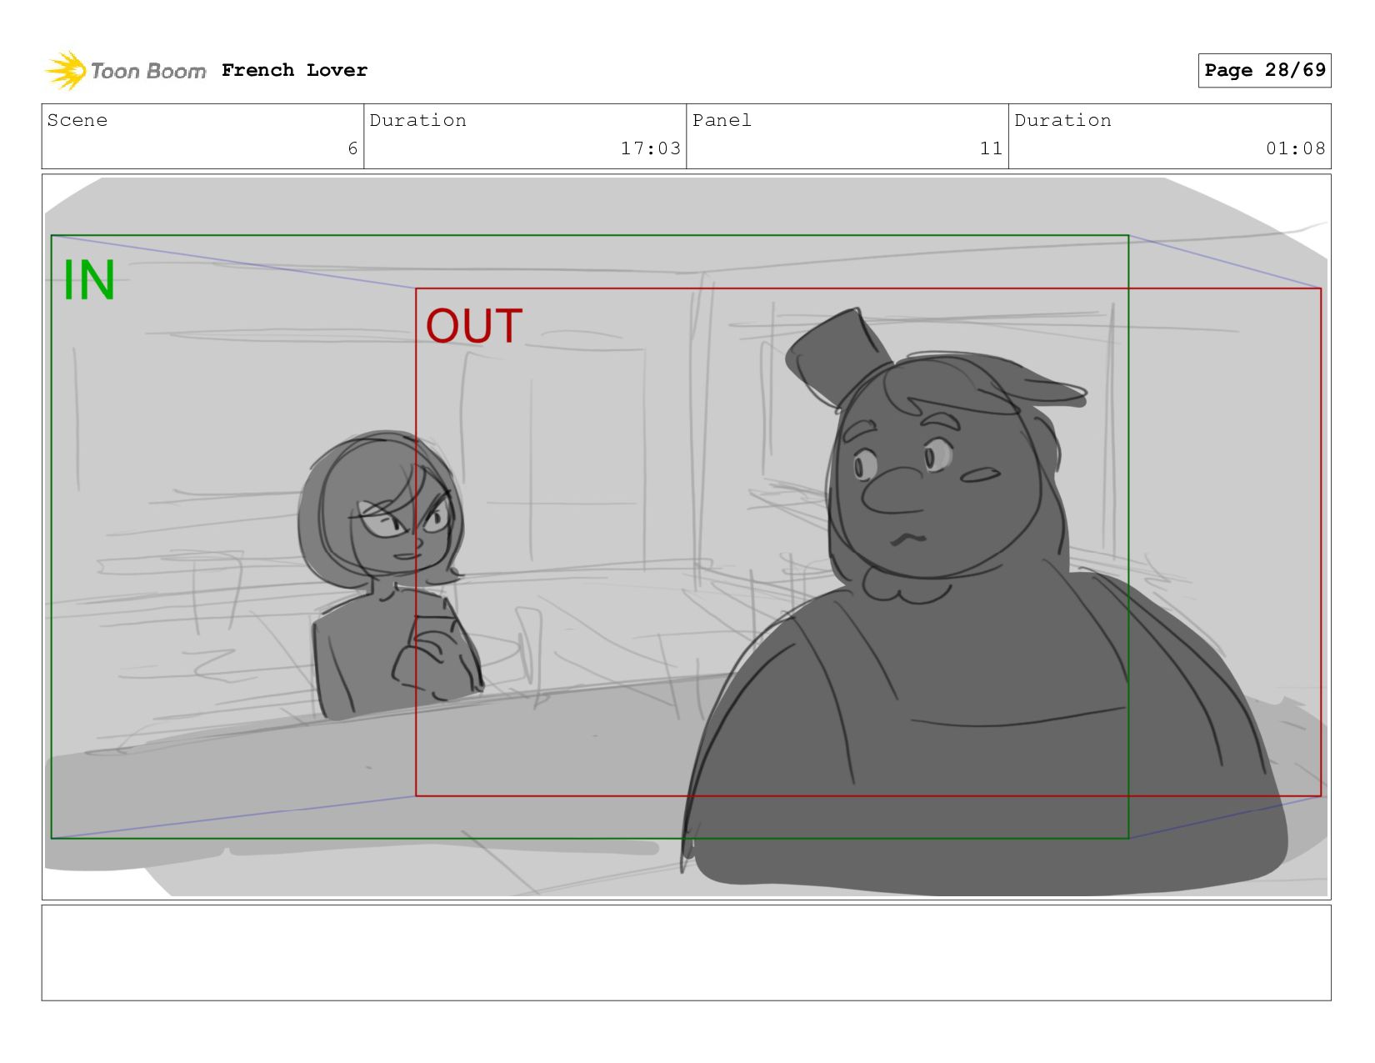Image resolution: width=1375 pixels, height=1063 pixels.
Task: Click the scene duration value '17:03'
Action: [650, 148]
